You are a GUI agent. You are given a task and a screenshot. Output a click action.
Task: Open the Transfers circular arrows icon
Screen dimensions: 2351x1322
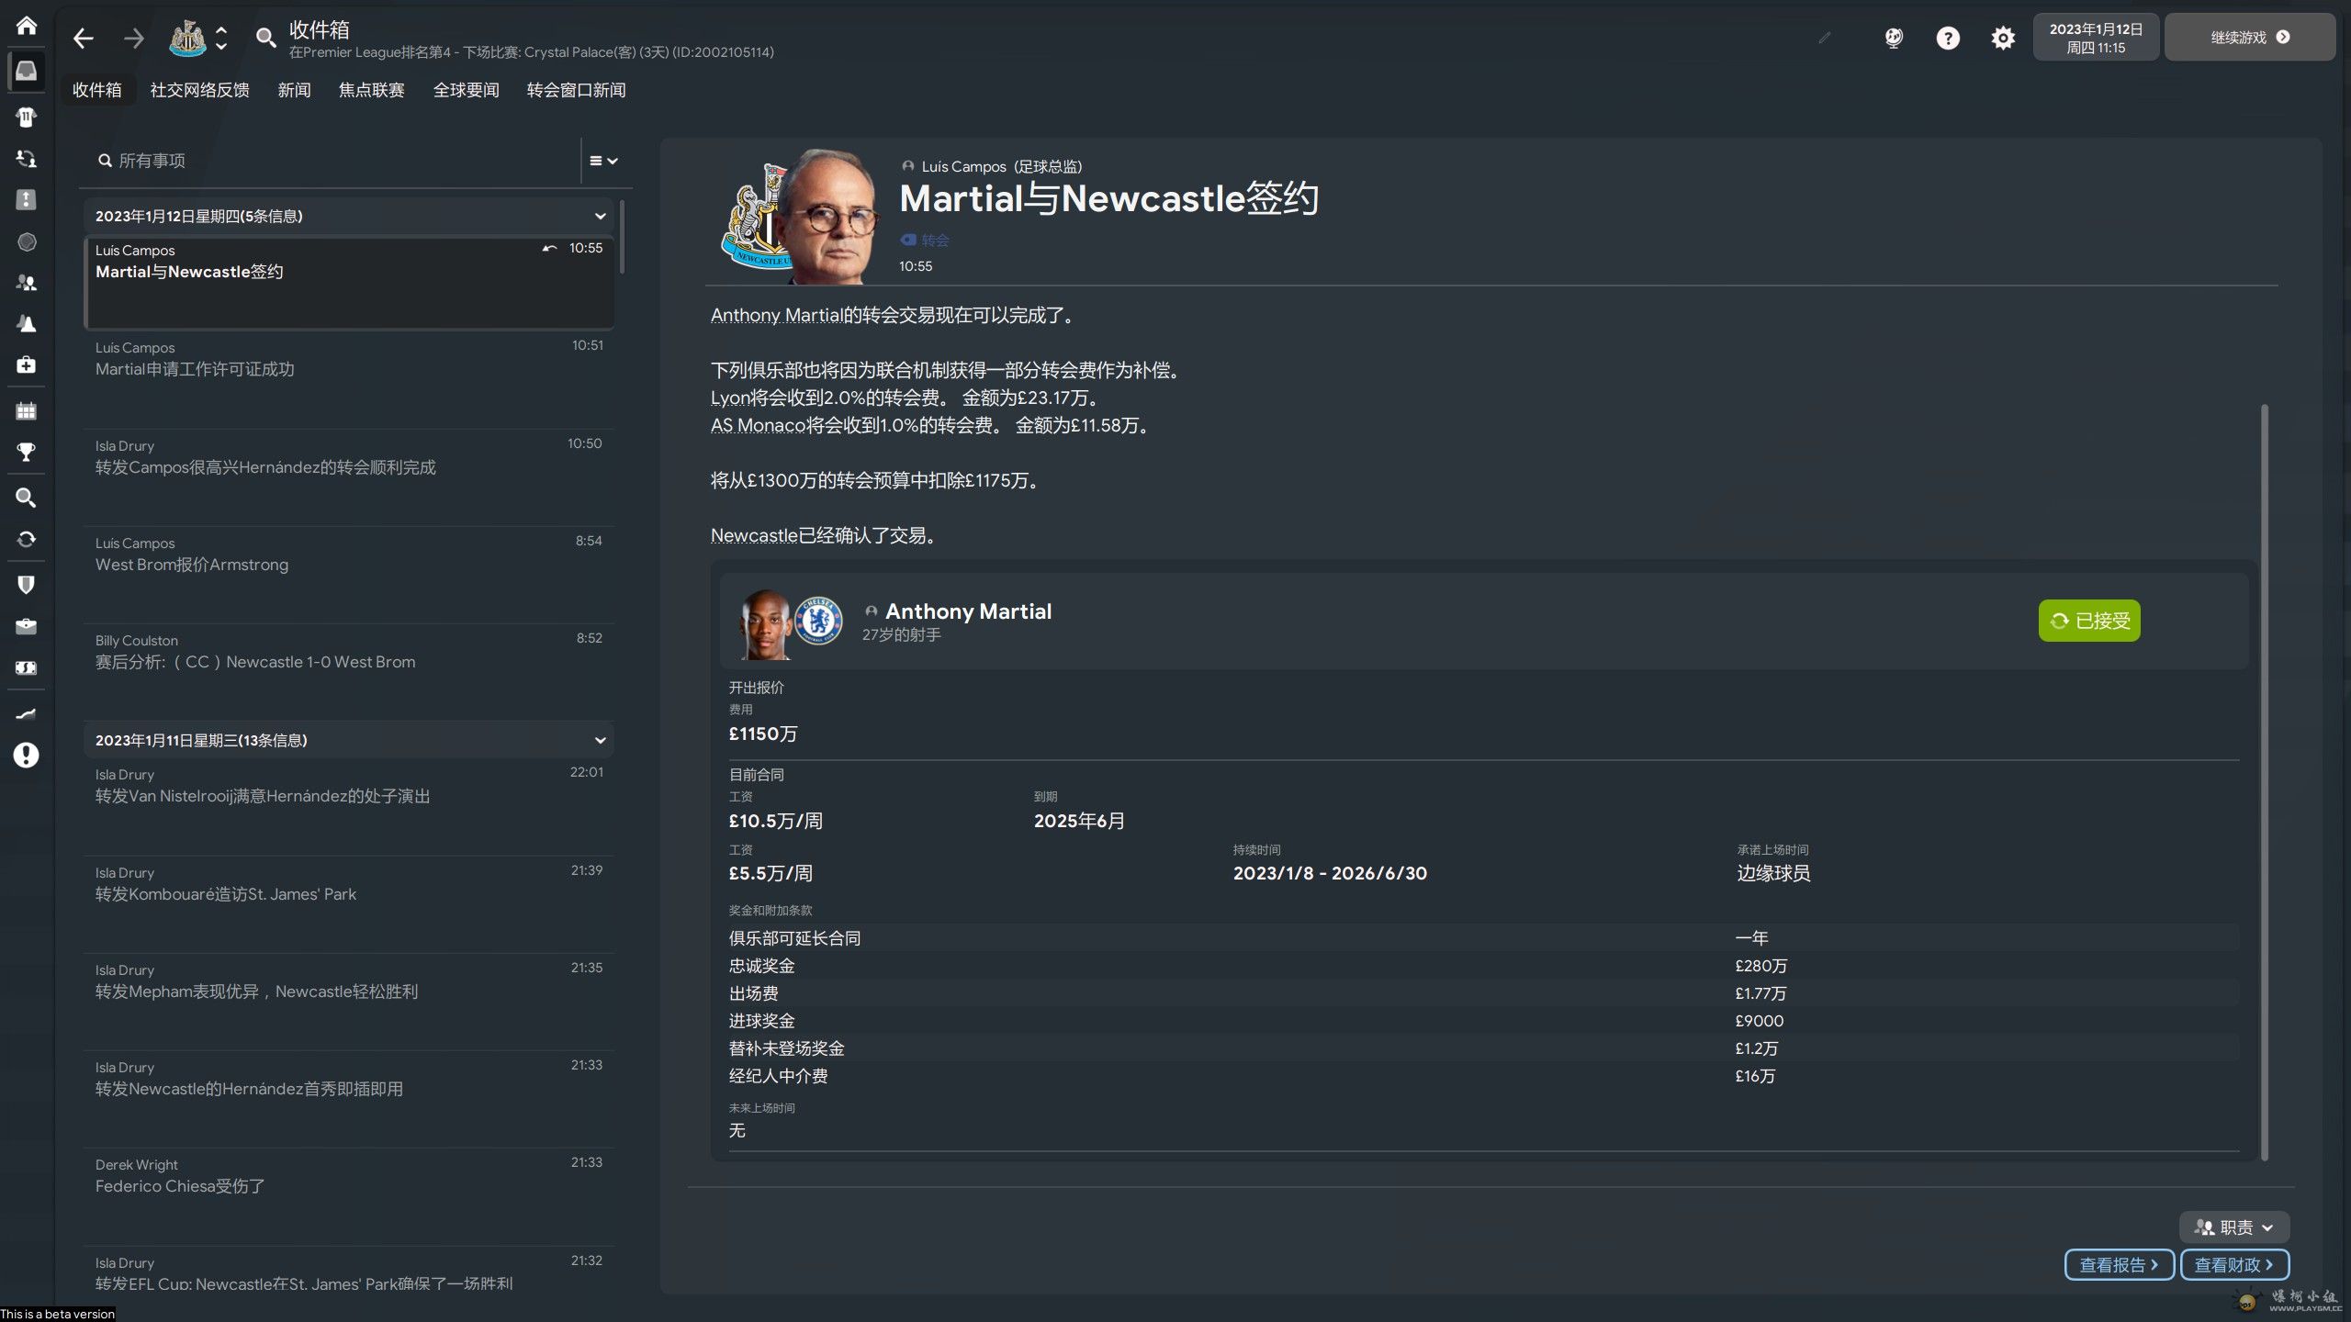[26, 539]
